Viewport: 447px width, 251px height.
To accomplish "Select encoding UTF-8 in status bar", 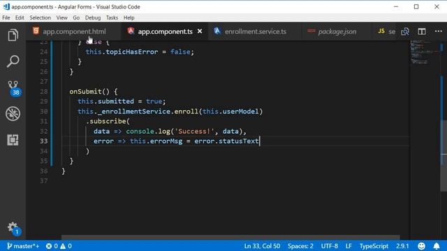I will 330,246.
